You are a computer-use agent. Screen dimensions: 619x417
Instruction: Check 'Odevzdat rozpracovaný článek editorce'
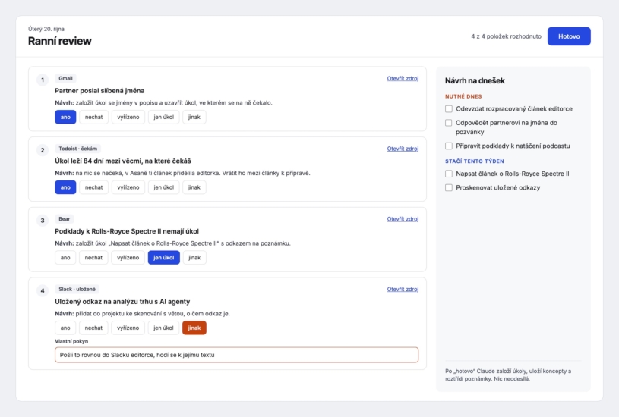point(449,108)
